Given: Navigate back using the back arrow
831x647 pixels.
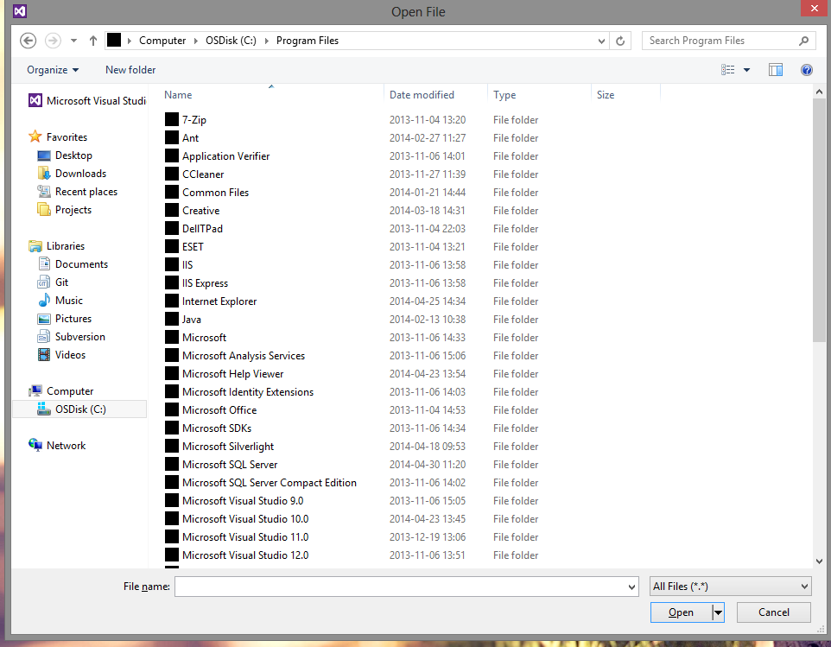Looking at the screenshot, I should pyautogui.click(x=27, y=40).
